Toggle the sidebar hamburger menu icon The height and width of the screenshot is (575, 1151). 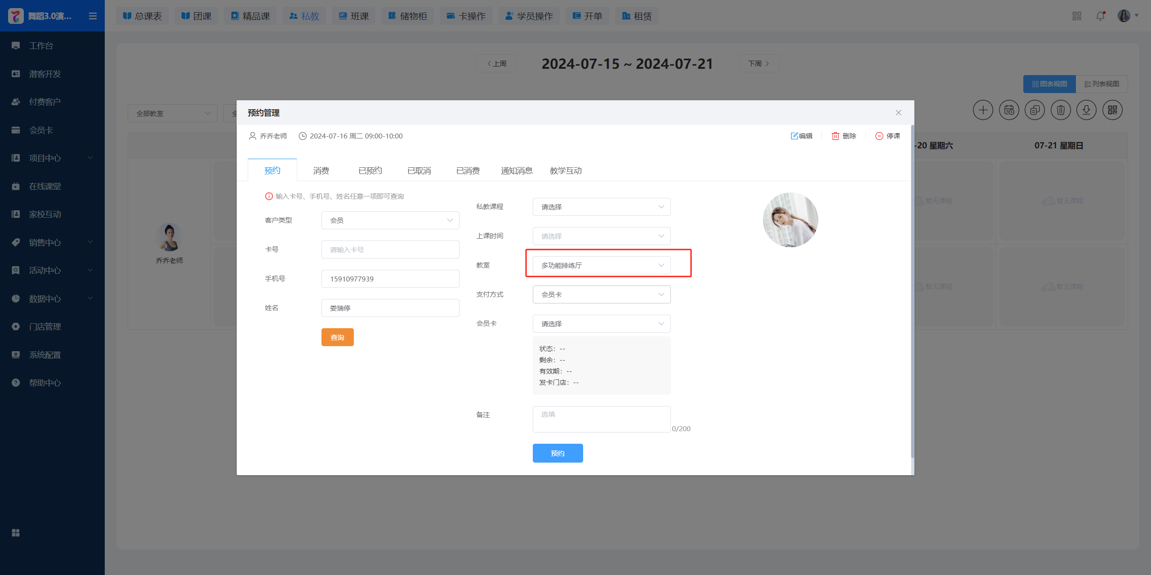pos(93,16)
